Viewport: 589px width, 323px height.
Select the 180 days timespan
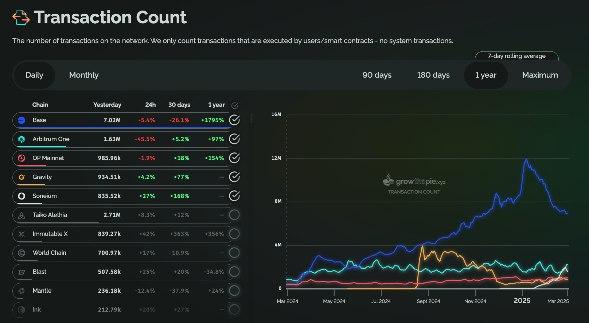(433, 75)
